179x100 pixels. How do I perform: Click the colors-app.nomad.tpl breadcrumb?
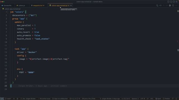tap(12, 9)
